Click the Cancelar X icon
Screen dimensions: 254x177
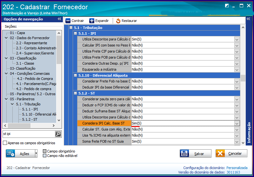220,153
